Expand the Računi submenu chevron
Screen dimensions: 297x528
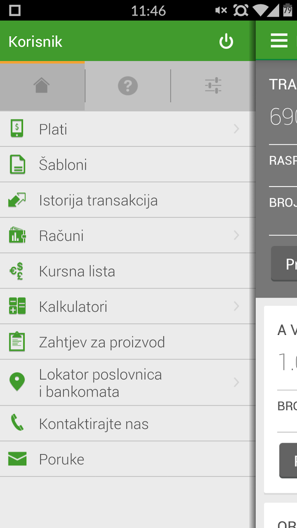(237, 235)
